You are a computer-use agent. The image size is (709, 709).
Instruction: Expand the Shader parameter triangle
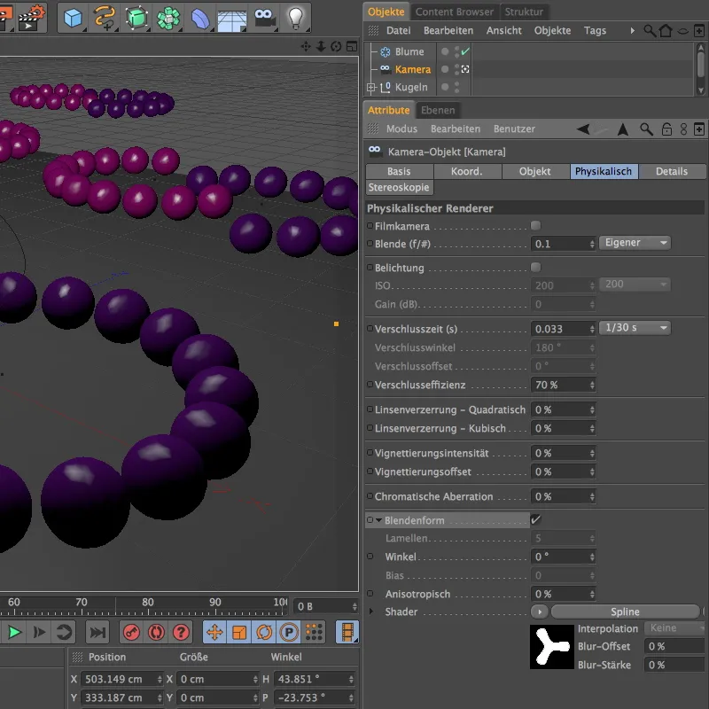pos(371,612)
